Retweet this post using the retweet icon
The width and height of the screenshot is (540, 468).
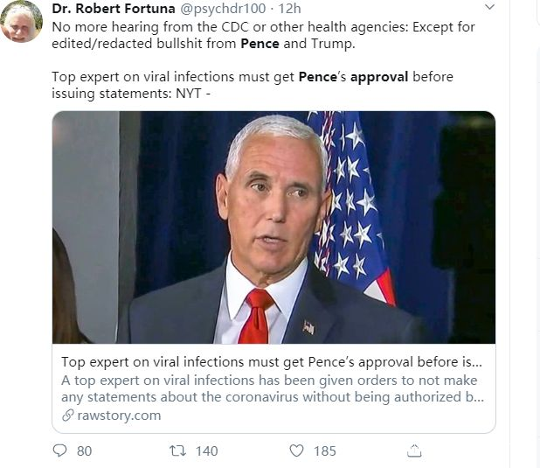177,451
